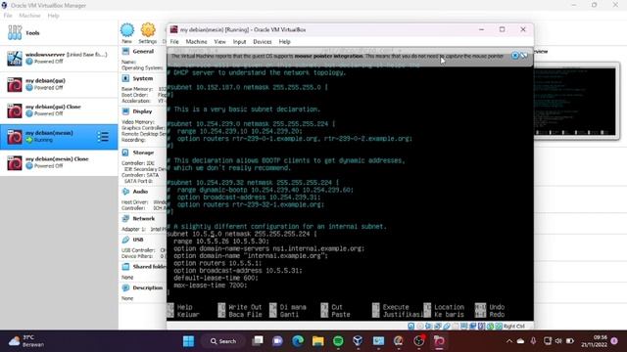This screenshot has width=627, height=352.
Task: Open Settings gear in Manager toolbar
Action: [x=148, y=30]
